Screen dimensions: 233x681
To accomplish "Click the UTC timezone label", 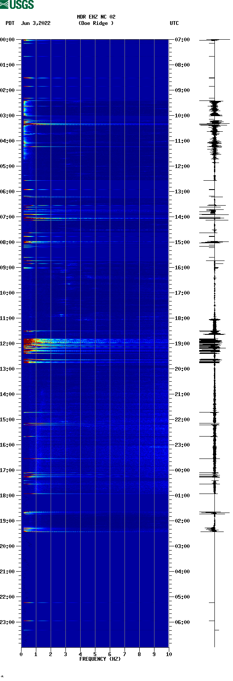I will coord(174,23).
